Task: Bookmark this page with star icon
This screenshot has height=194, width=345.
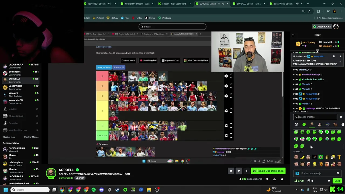Action: 309,11
